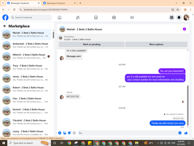This screenshot has width=194, height=146.
Task: Open the Marketplace icon in top navigation
Action: (x=96, y=18)
